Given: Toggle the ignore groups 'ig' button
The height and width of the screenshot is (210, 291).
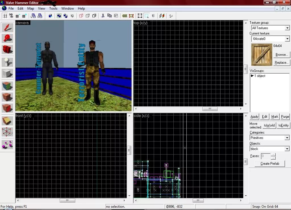Looking at the screenshot, I should pyautogui.click(x=72, y=16).
